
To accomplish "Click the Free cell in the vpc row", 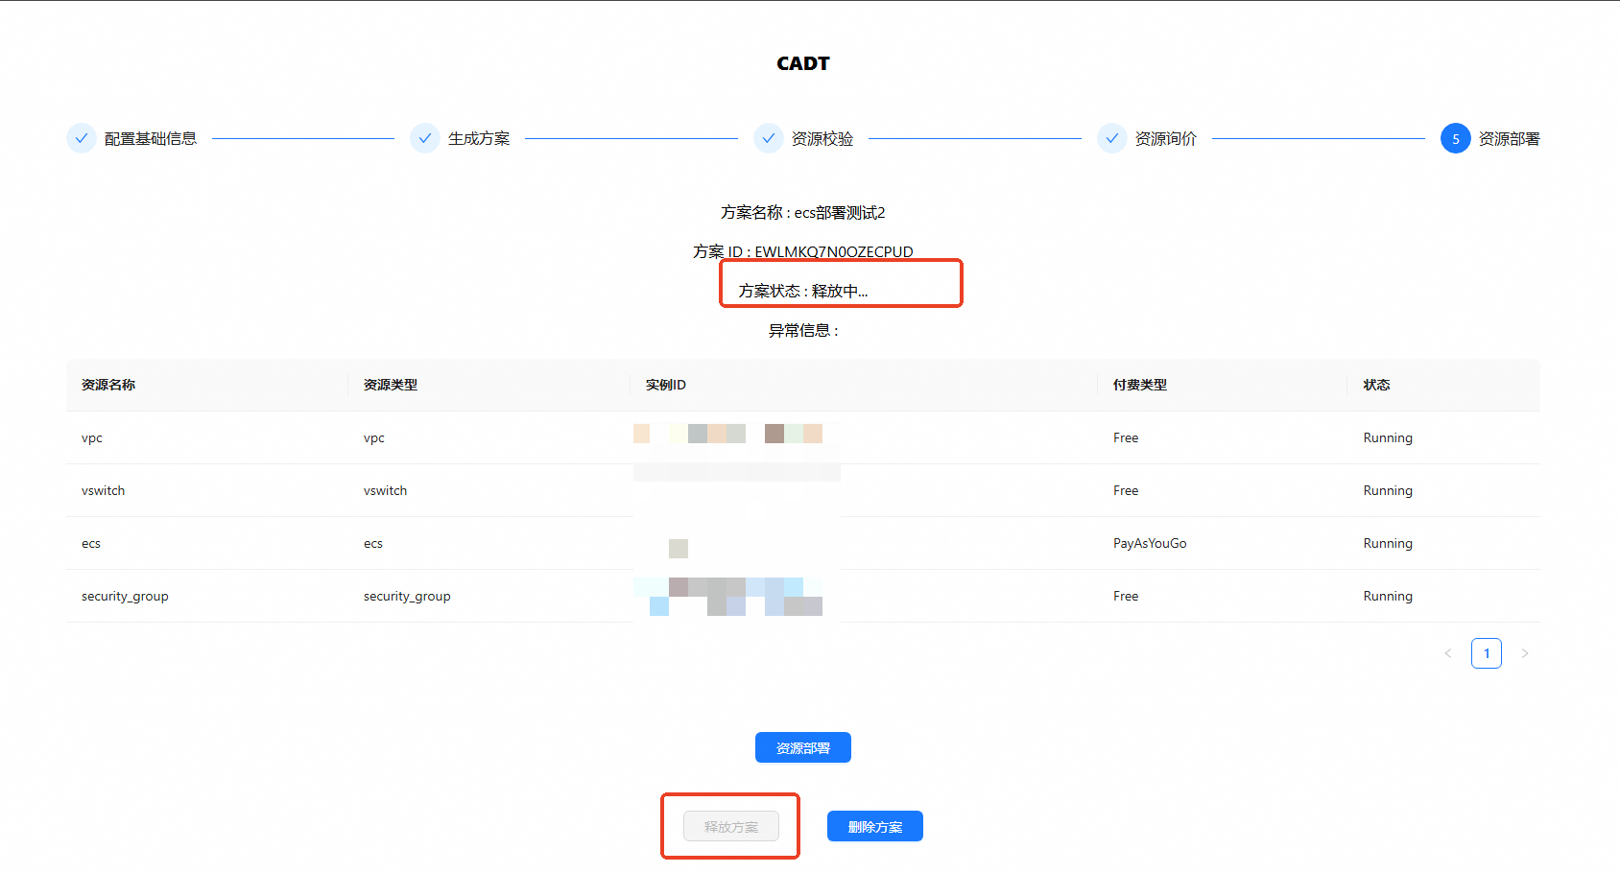I will coord(1126,437).
